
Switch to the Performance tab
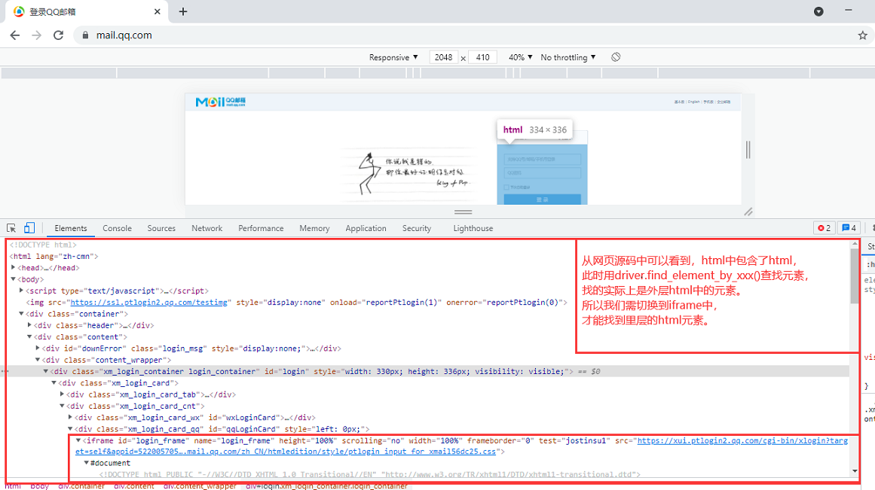point(262,228)
